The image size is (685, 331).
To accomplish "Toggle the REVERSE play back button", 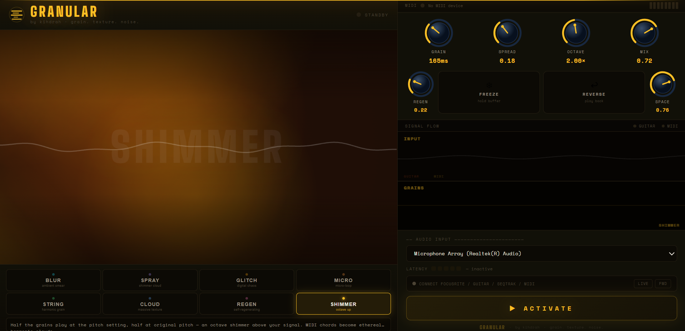I will coord(594,92).
